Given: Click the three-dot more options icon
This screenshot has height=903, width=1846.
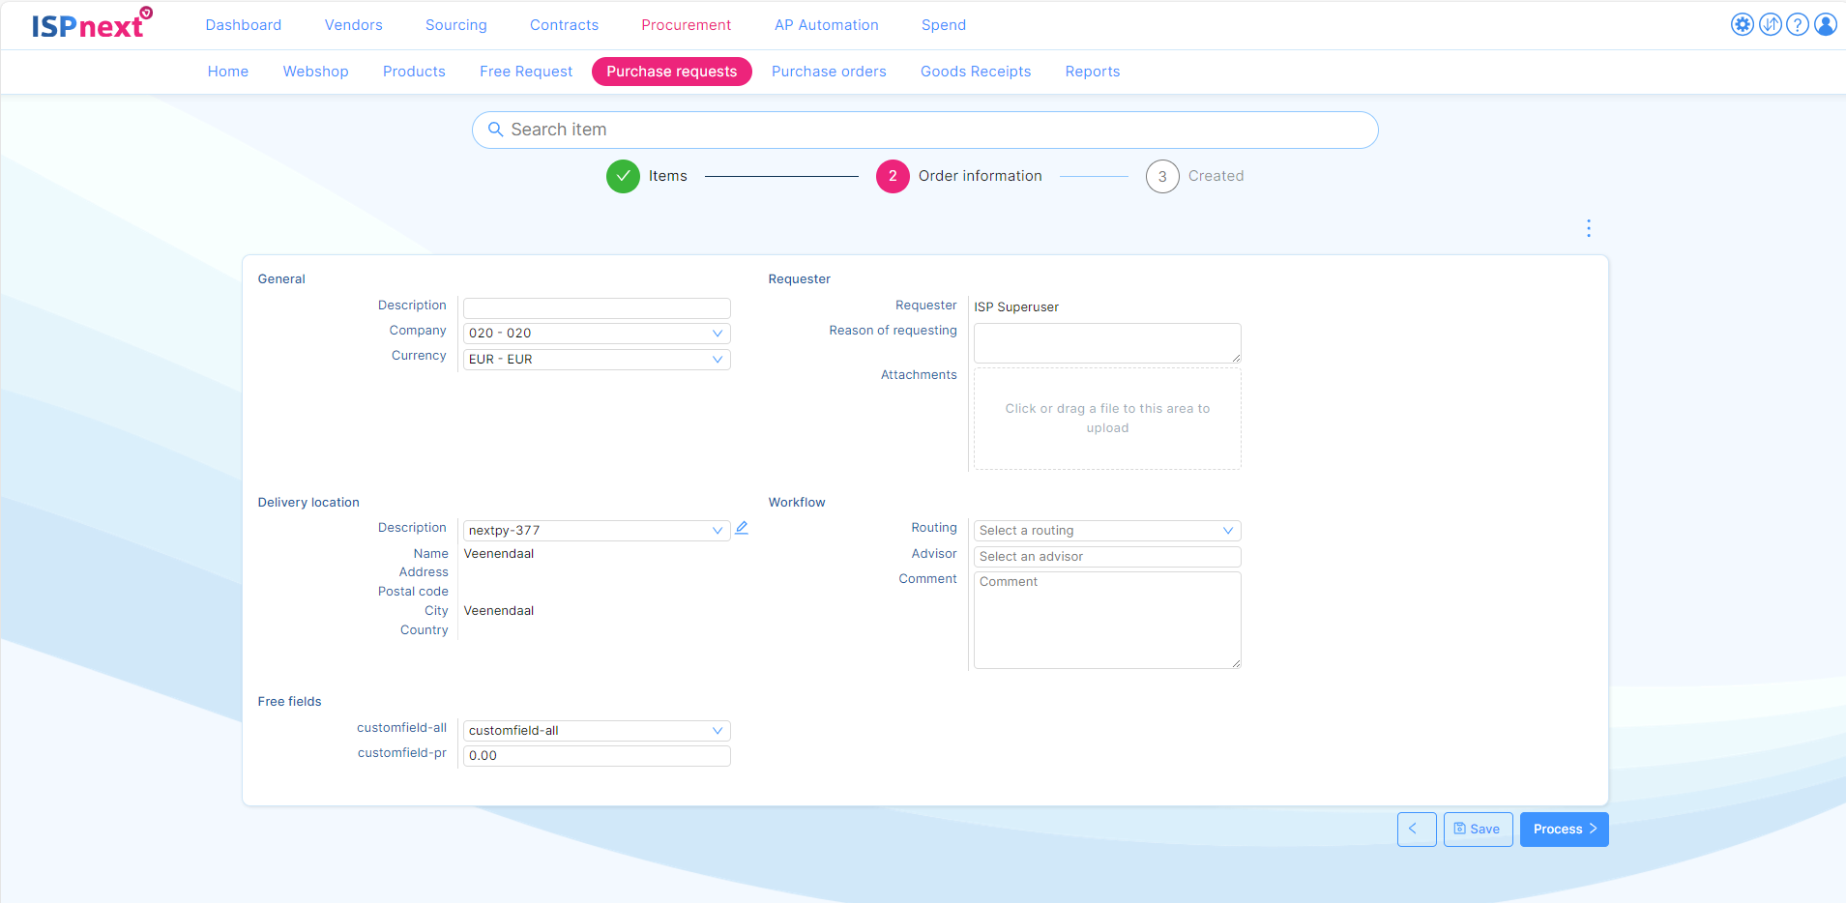Looking at the screenshot, I should pyautogui.click(x=1588, y=228).
